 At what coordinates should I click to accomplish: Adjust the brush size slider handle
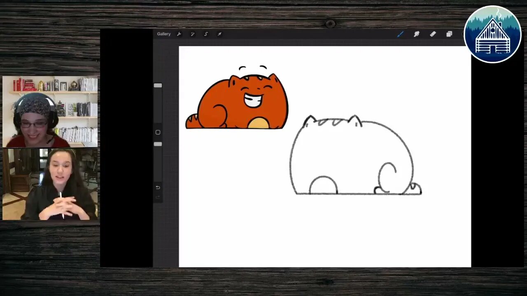[158, 86]
